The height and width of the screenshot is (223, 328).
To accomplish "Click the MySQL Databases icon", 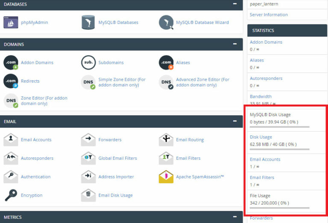I will (x=88, y=22).
